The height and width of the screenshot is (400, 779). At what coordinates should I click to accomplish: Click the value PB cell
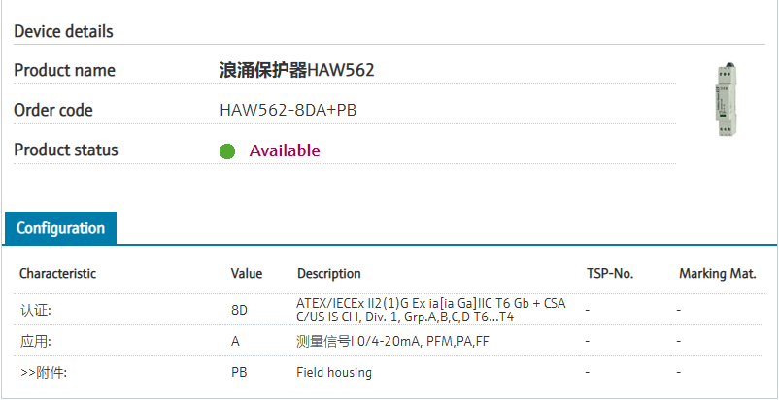[239, 372]
